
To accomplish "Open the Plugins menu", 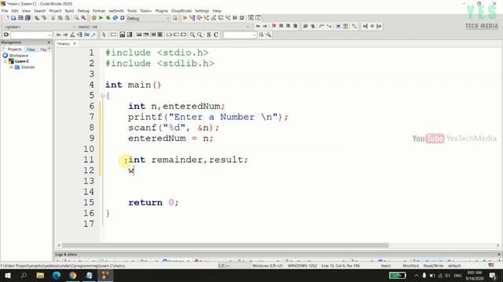I will point(162,11).
